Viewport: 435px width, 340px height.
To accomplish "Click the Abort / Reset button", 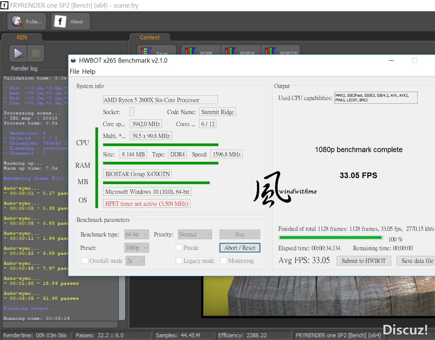I will click(240, 248).
